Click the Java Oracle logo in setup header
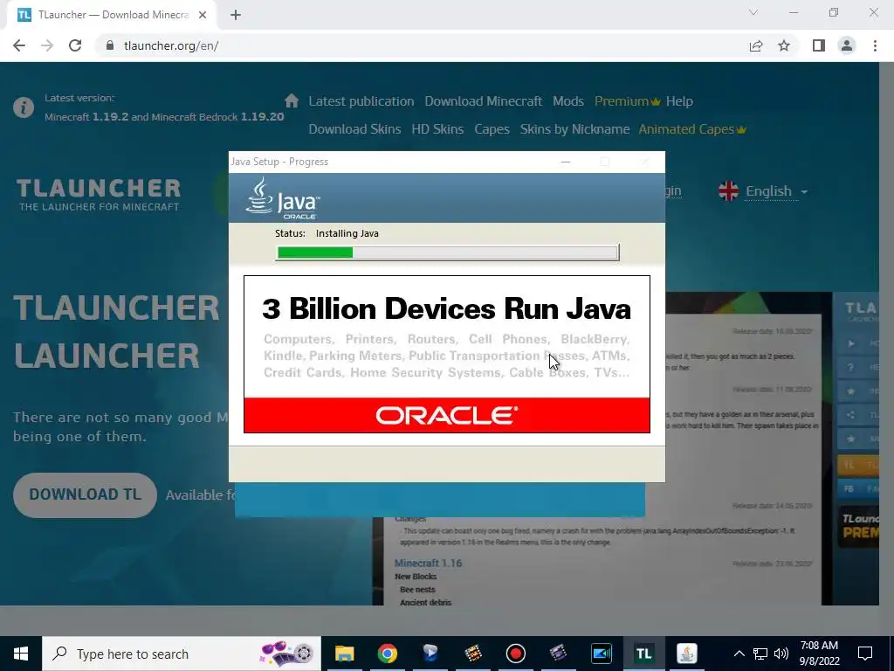 (x=282, y=198)
